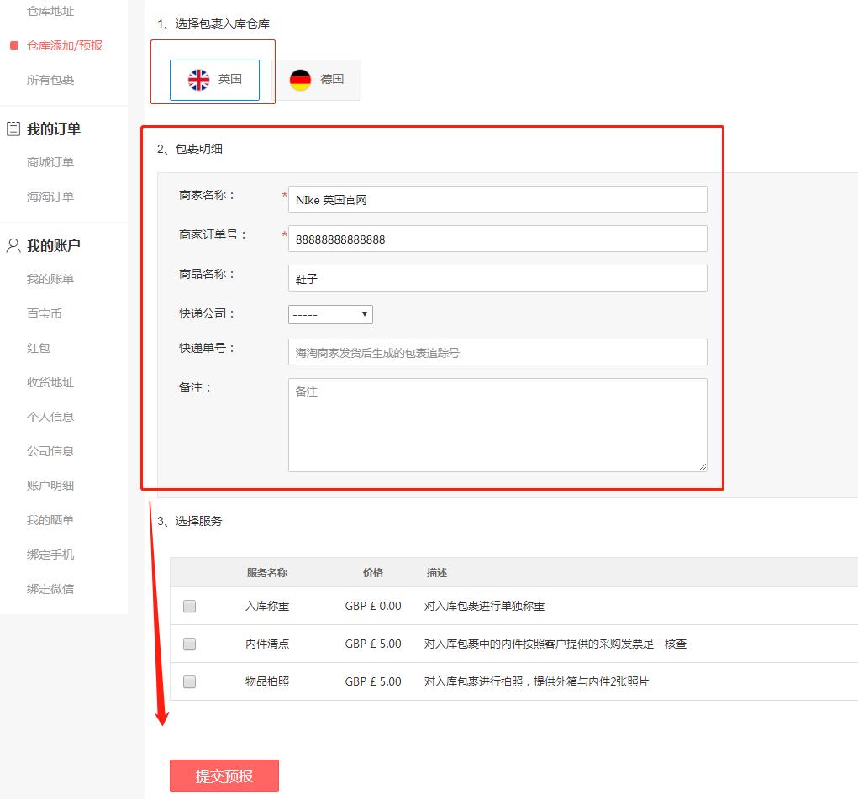This screenshot has width=858, height=799.
Task: Enable the 物品拍照 photo service
Action: pos(189,681)
